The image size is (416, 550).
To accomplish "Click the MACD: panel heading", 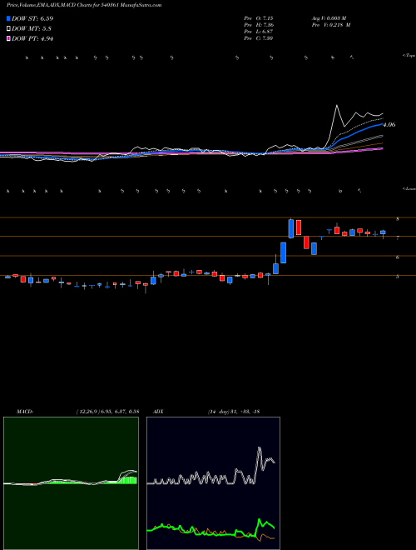I will coord(24,412).
